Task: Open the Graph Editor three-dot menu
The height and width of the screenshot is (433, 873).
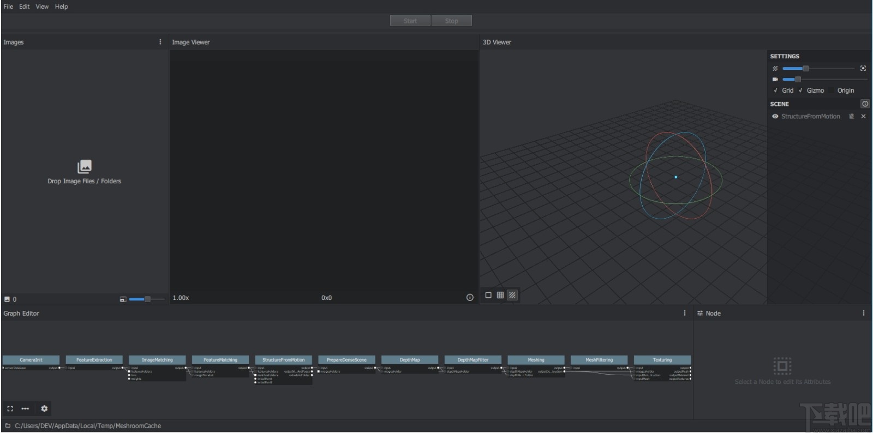Action: point(685,313)
